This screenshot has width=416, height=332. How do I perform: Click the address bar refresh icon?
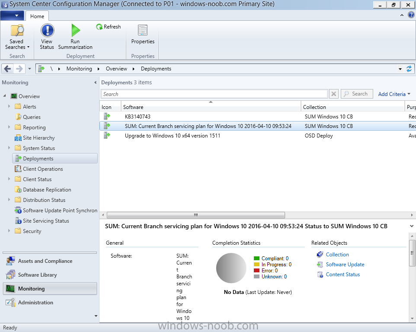point(409,69)
